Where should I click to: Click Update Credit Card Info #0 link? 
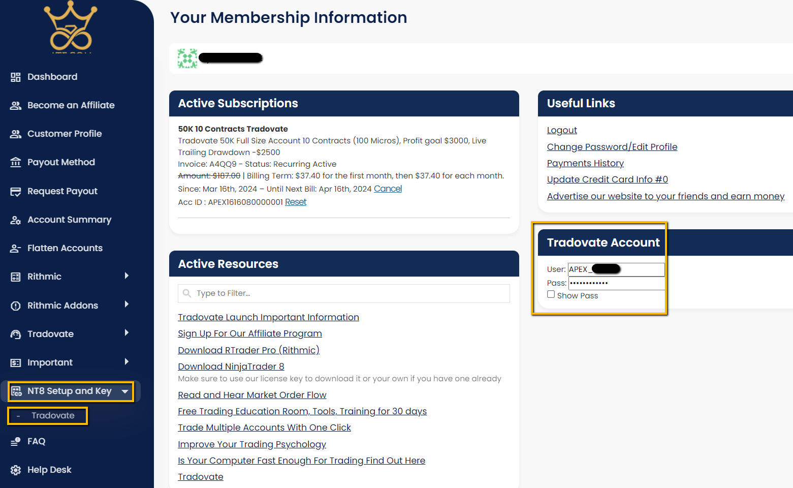608,179
